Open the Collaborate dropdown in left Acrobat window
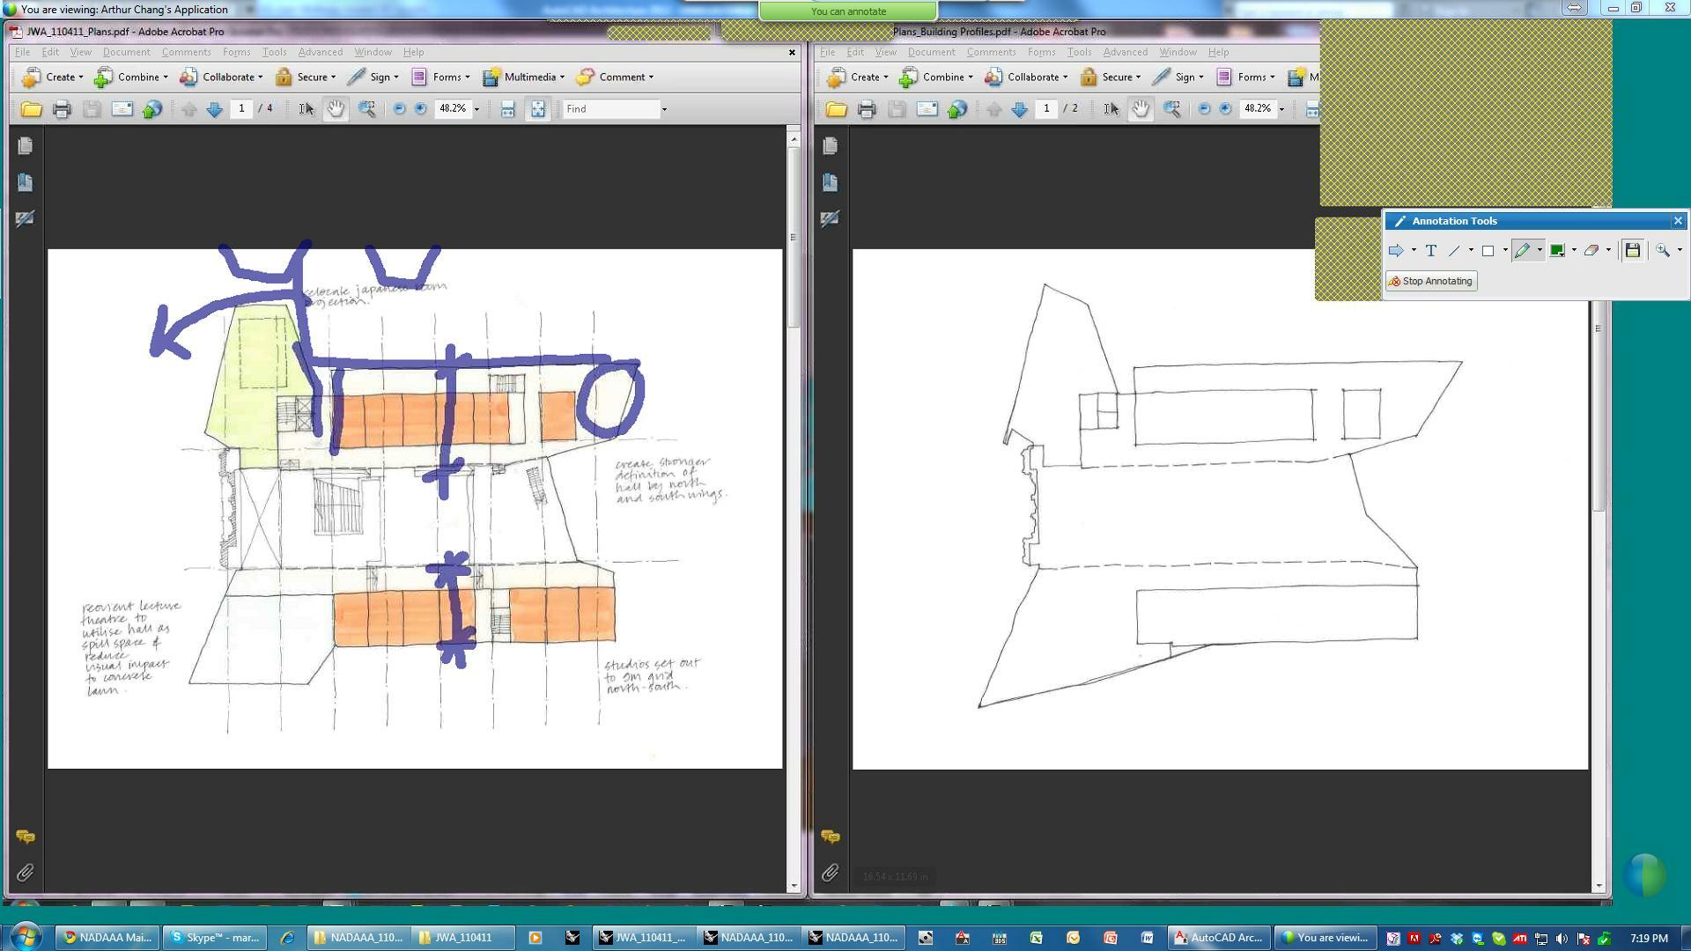The height and width of the screenshot is (951, 1691). 221,77
